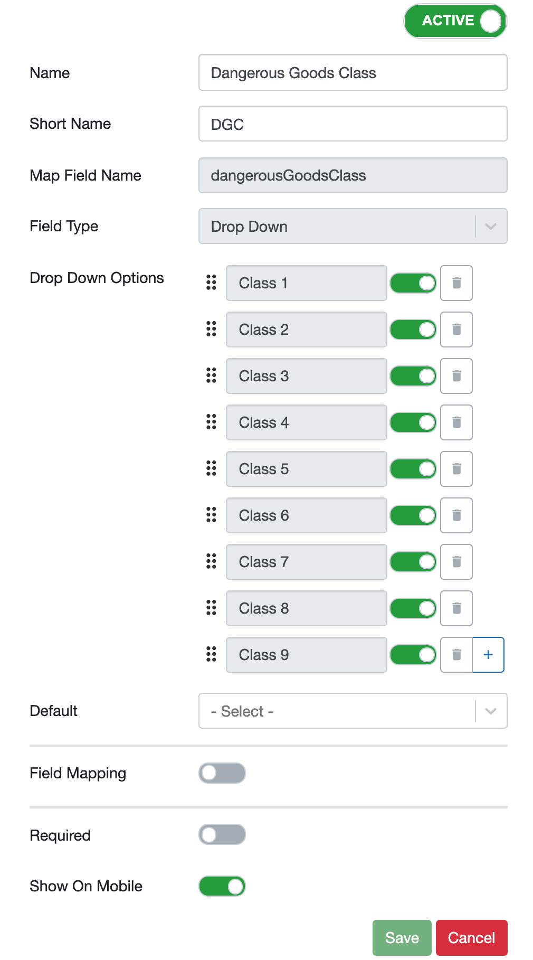
Task: Turn off Show On Mobile
Action: (x=222, y=886)
